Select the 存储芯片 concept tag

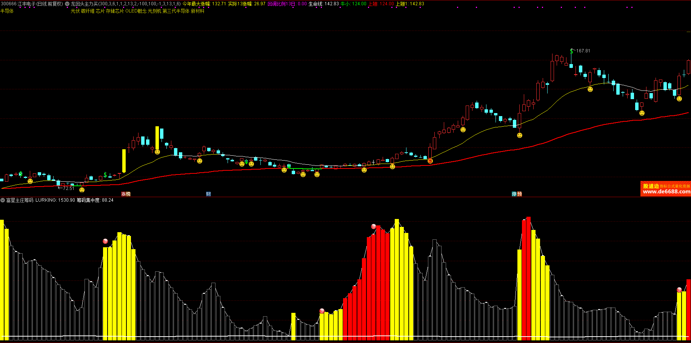tap(115, 11)
